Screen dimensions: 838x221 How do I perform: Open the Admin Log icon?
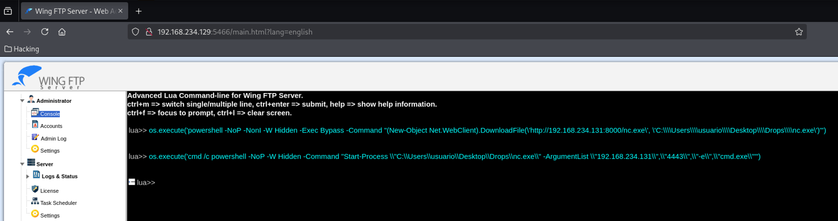coord(35,138)
